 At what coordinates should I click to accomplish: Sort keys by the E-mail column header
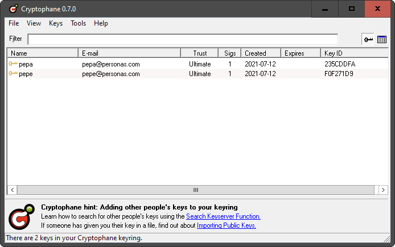pyautogui.click(x=129, y=53)
